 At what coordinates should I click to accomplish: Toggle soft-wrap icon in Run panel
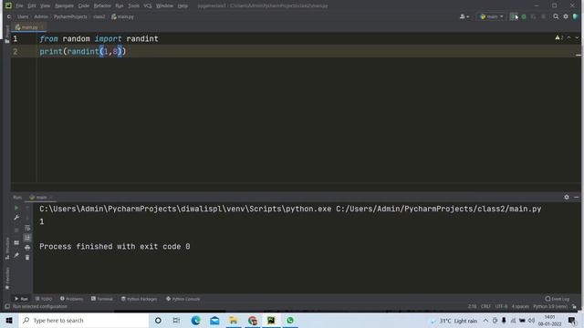27,228
